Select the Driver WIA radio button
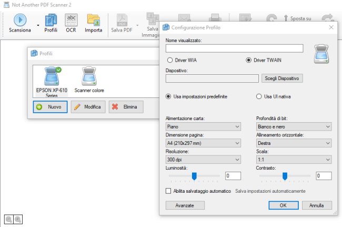This screenshot has width=342, height=227. coord(170,60)
